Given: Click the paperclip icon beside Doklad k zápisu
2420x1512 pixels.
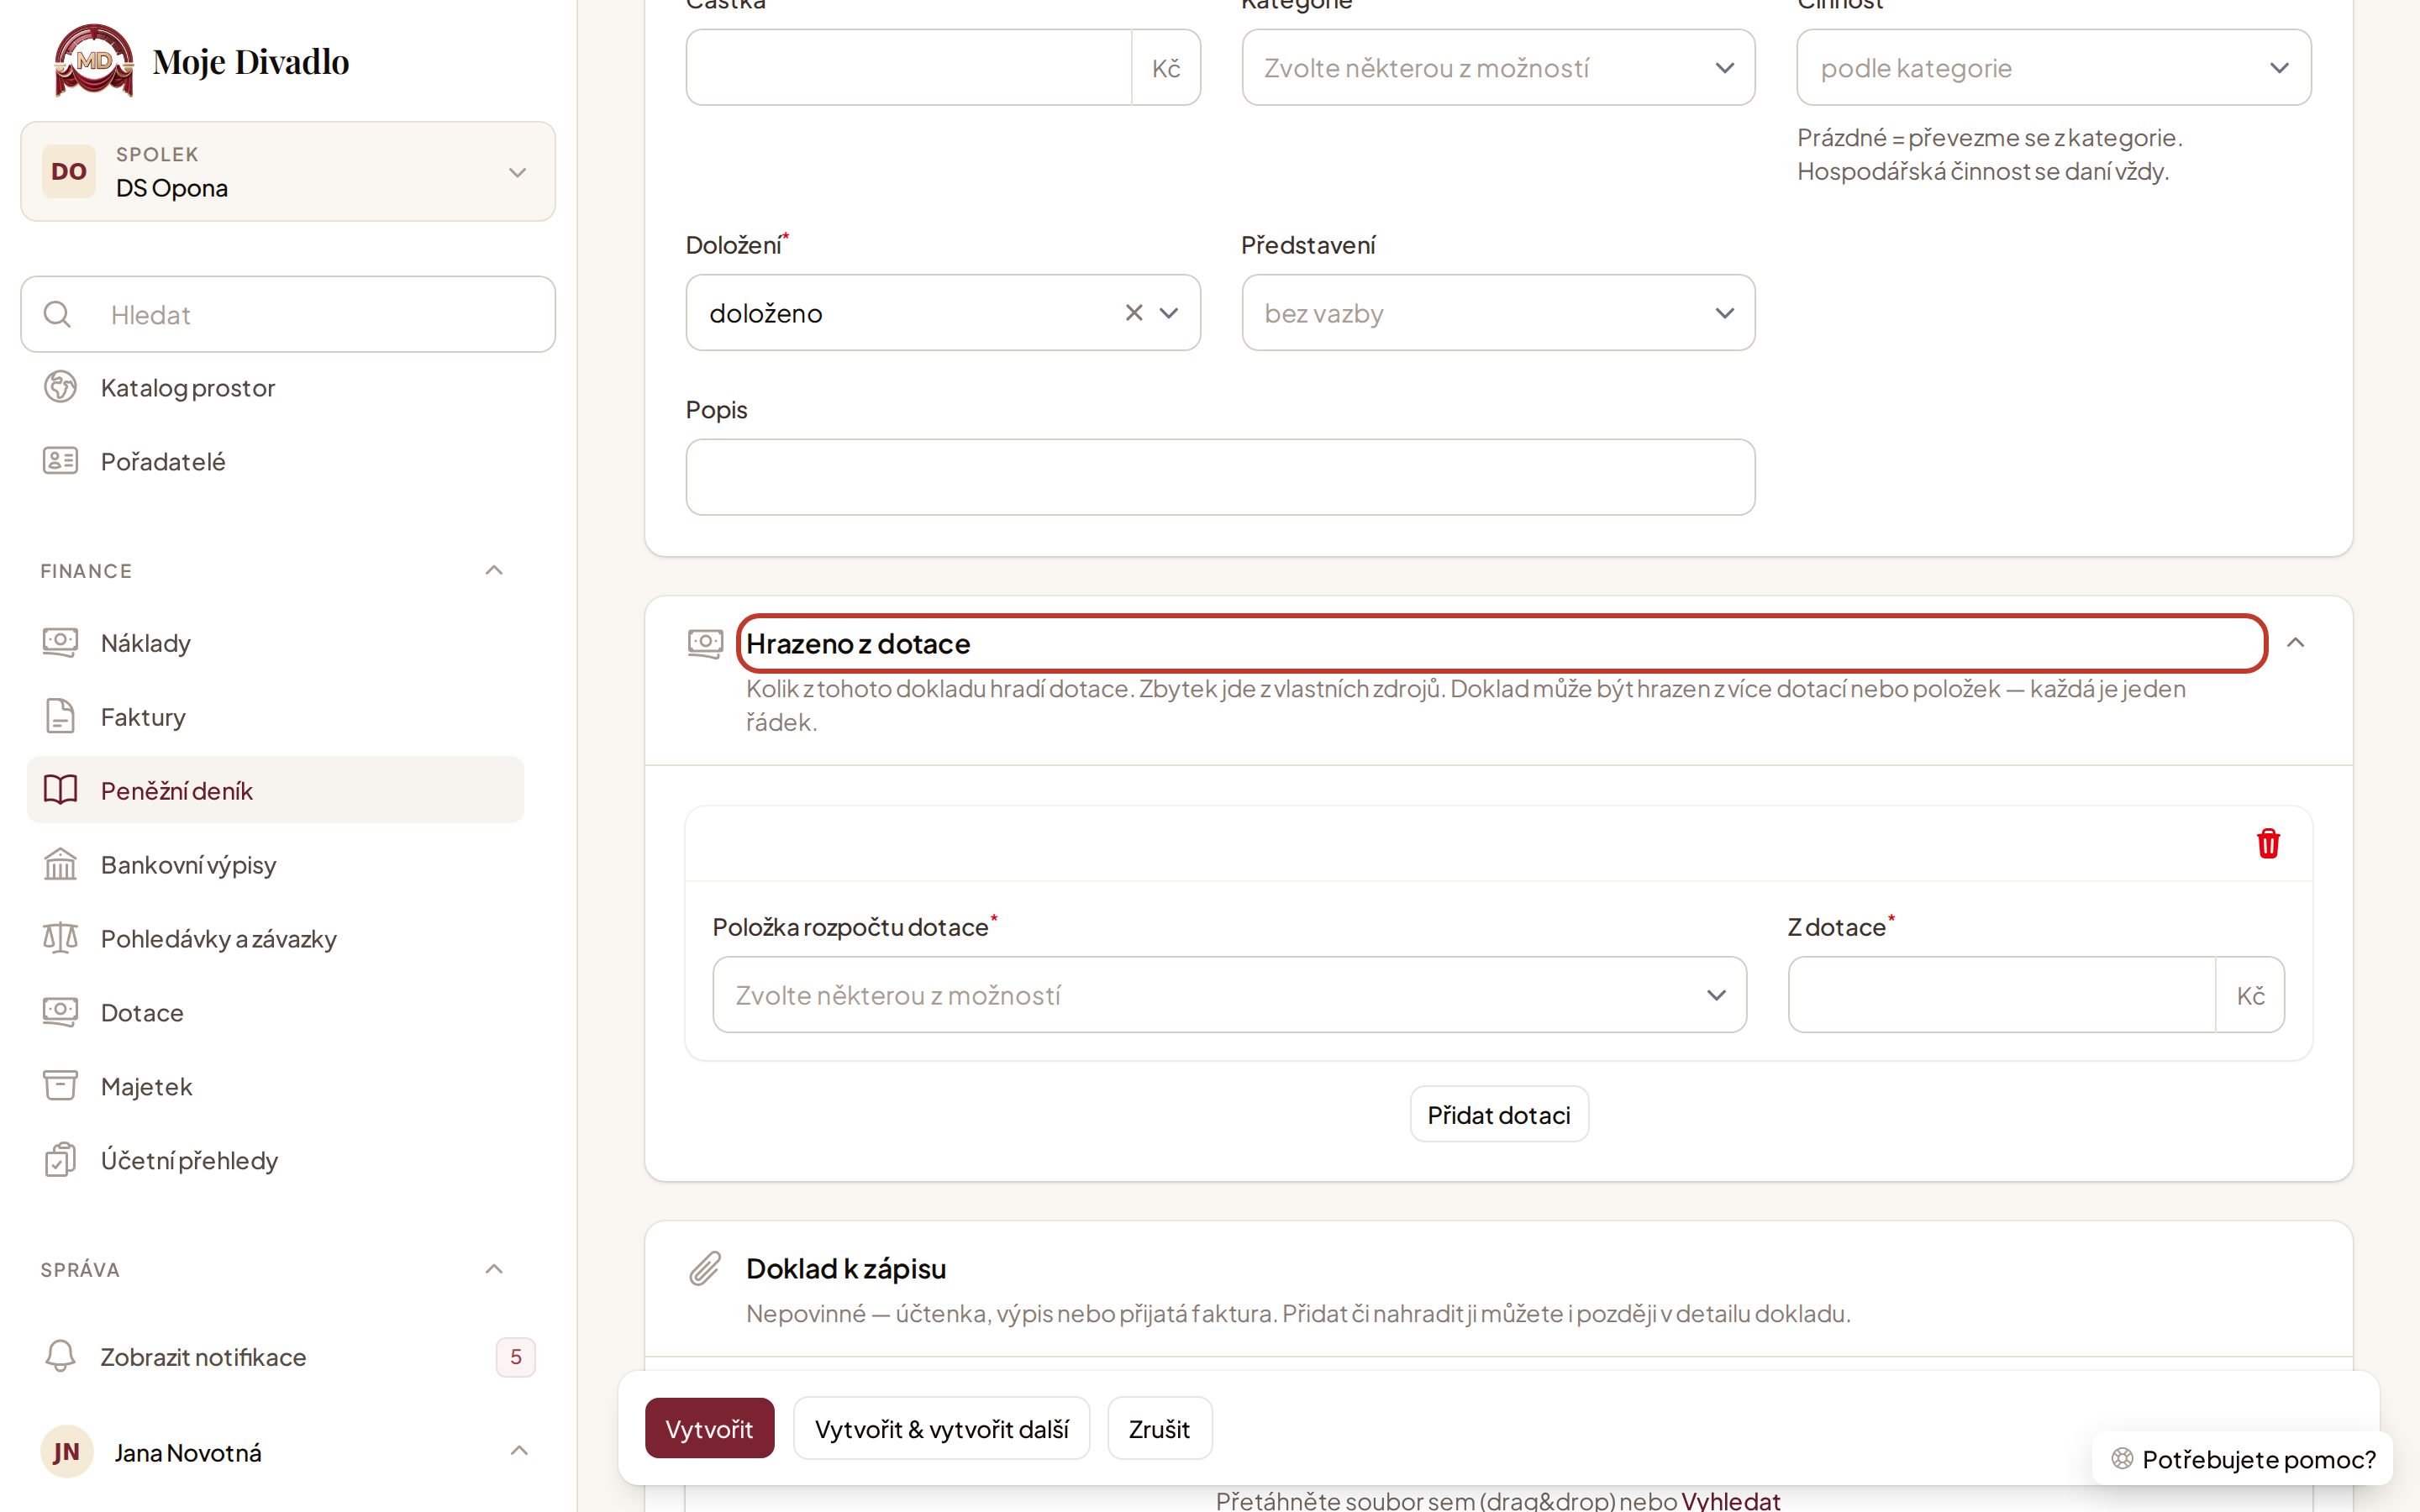Looking at the screenshot, I should tap(705, 1267).
